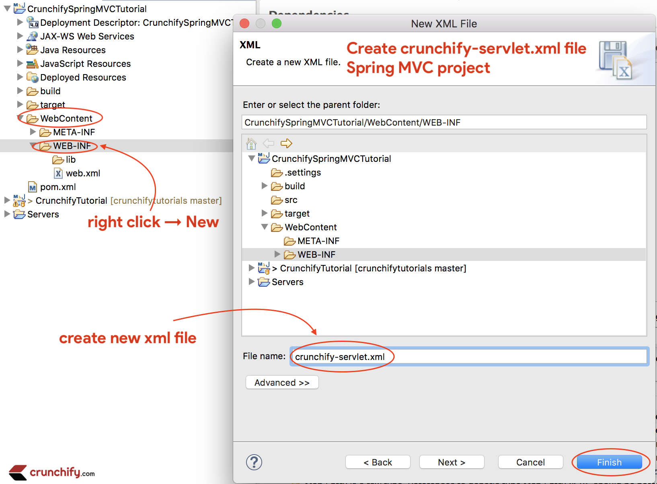This screenshot has height=484, width=657.
Task: Click the Home icon in folder browser toolbar
Action: pos(251,143)
